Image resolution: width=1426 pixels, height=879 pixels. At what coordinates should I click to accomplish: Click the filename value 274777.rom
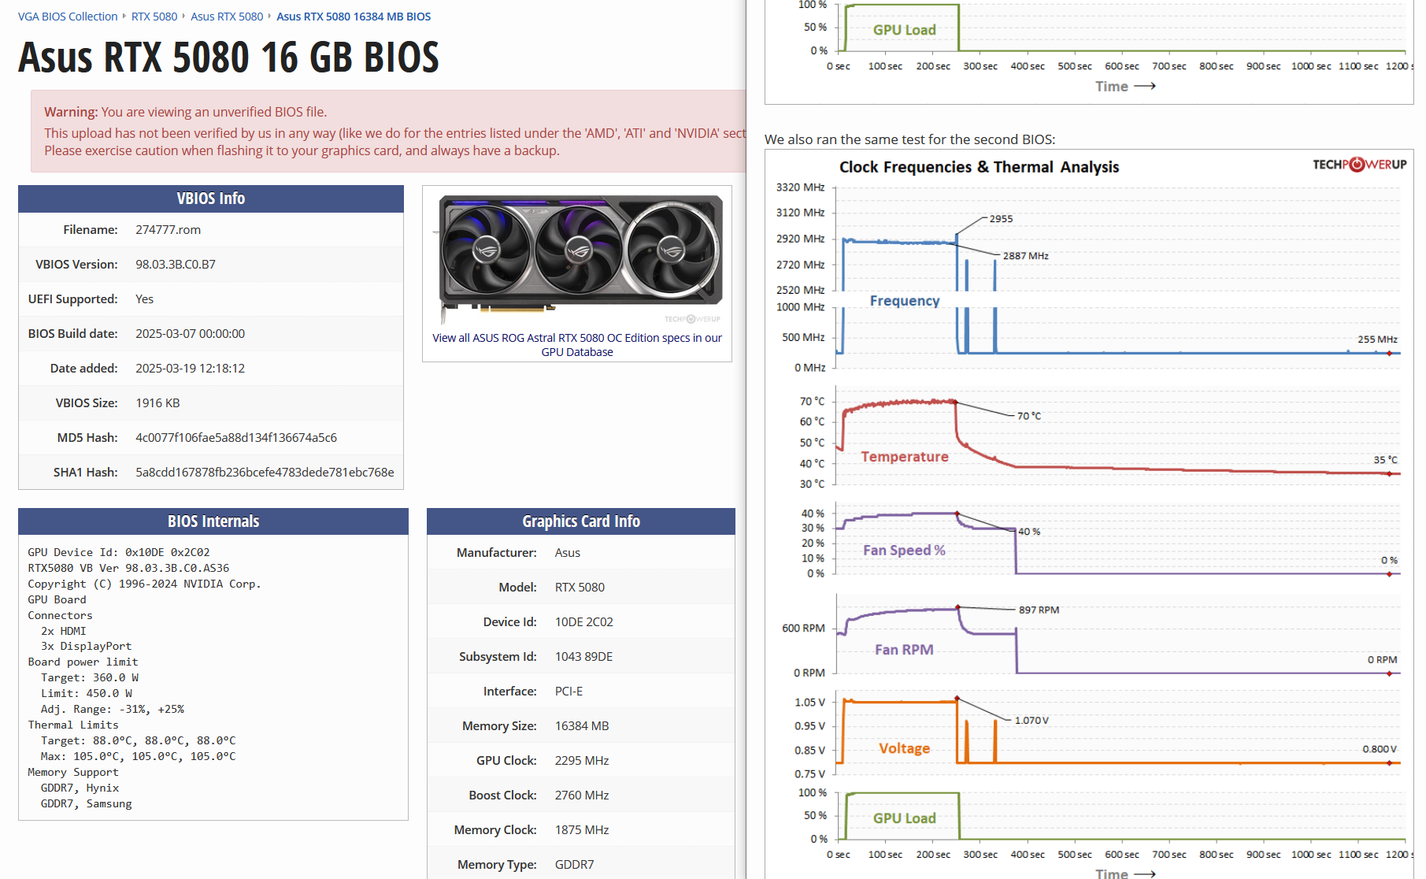point(168,230)
